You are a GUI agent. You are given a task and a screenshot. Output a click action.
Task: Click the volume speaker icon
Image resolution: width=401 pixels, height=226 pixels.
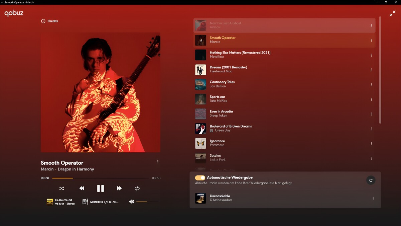(131, 201)
